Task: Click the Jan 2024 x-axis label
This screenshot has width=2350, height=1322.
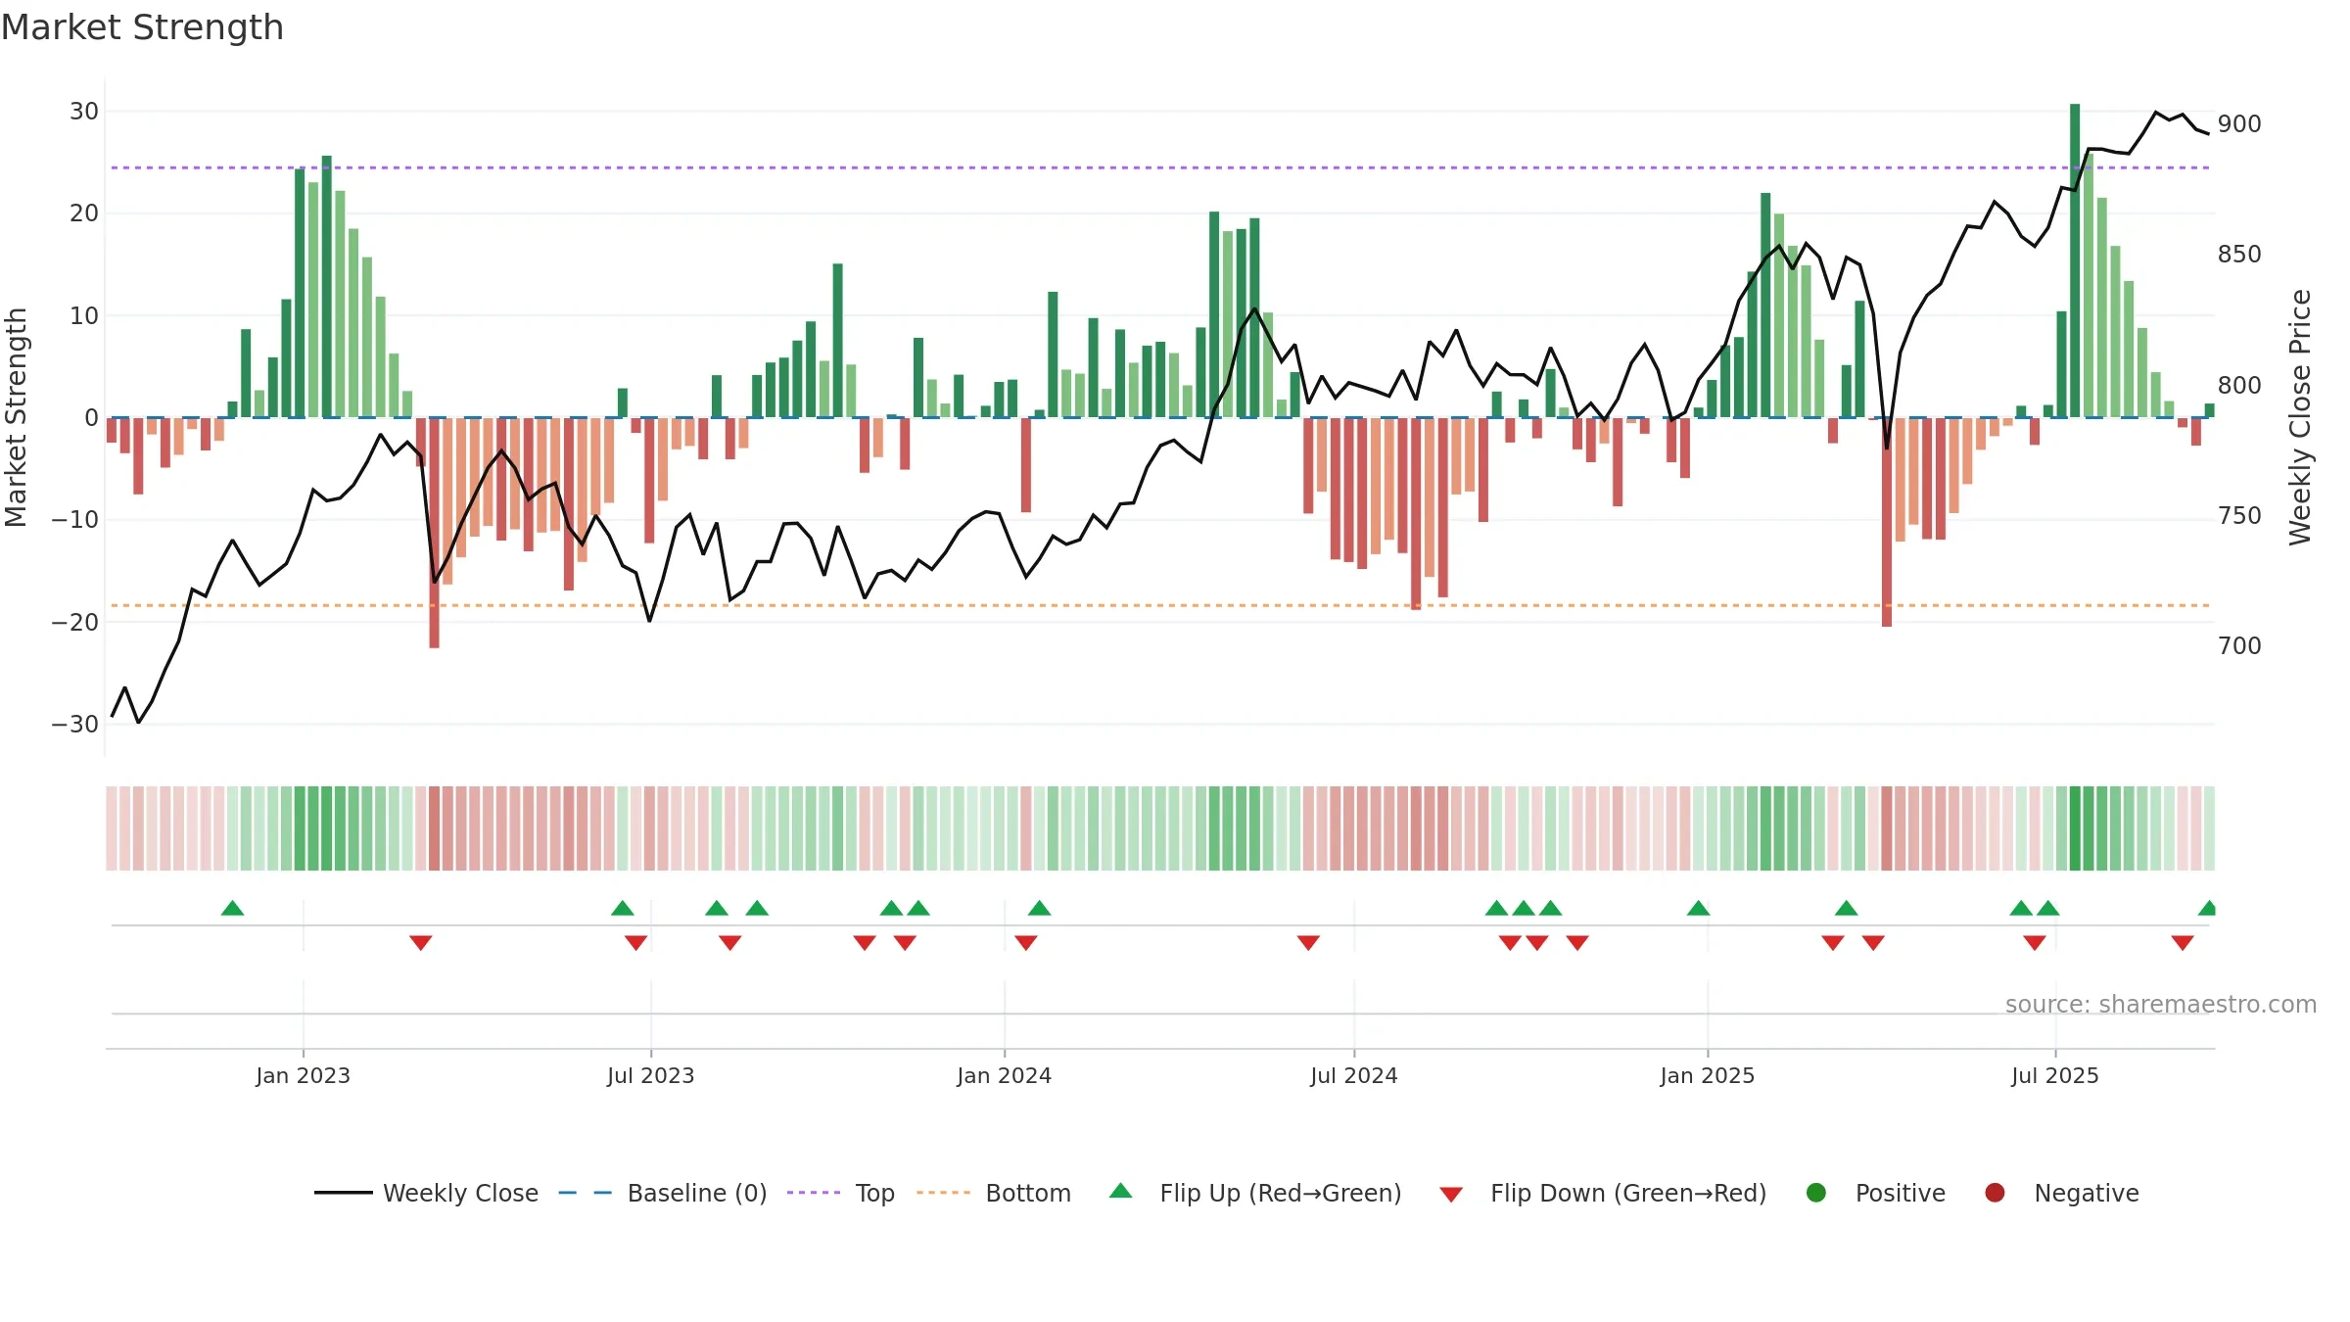Action: (x=1005, y=1075)
